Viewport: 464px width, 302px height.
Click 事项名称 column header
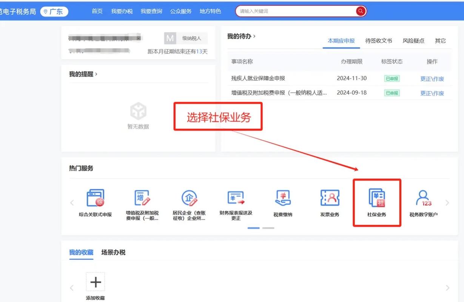point(242,62)
